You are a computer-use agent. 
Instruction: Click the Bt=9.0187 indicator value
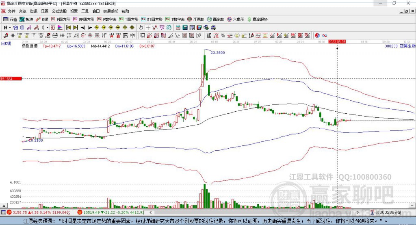click(147, 46)
